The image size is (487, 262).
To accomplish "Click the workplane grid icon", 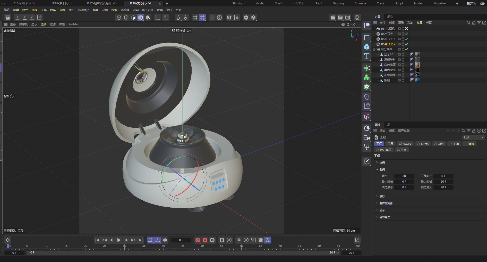I will pyautogui.click(x=195, y=18).
